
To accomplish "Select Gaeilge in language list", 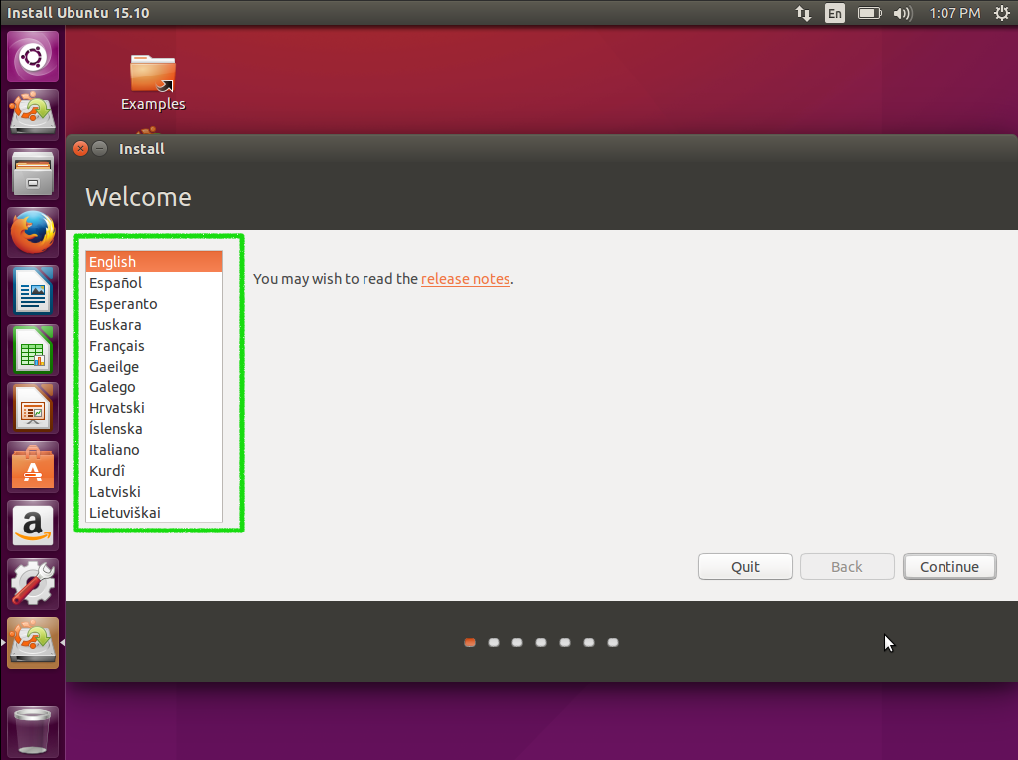I will 155,367.
